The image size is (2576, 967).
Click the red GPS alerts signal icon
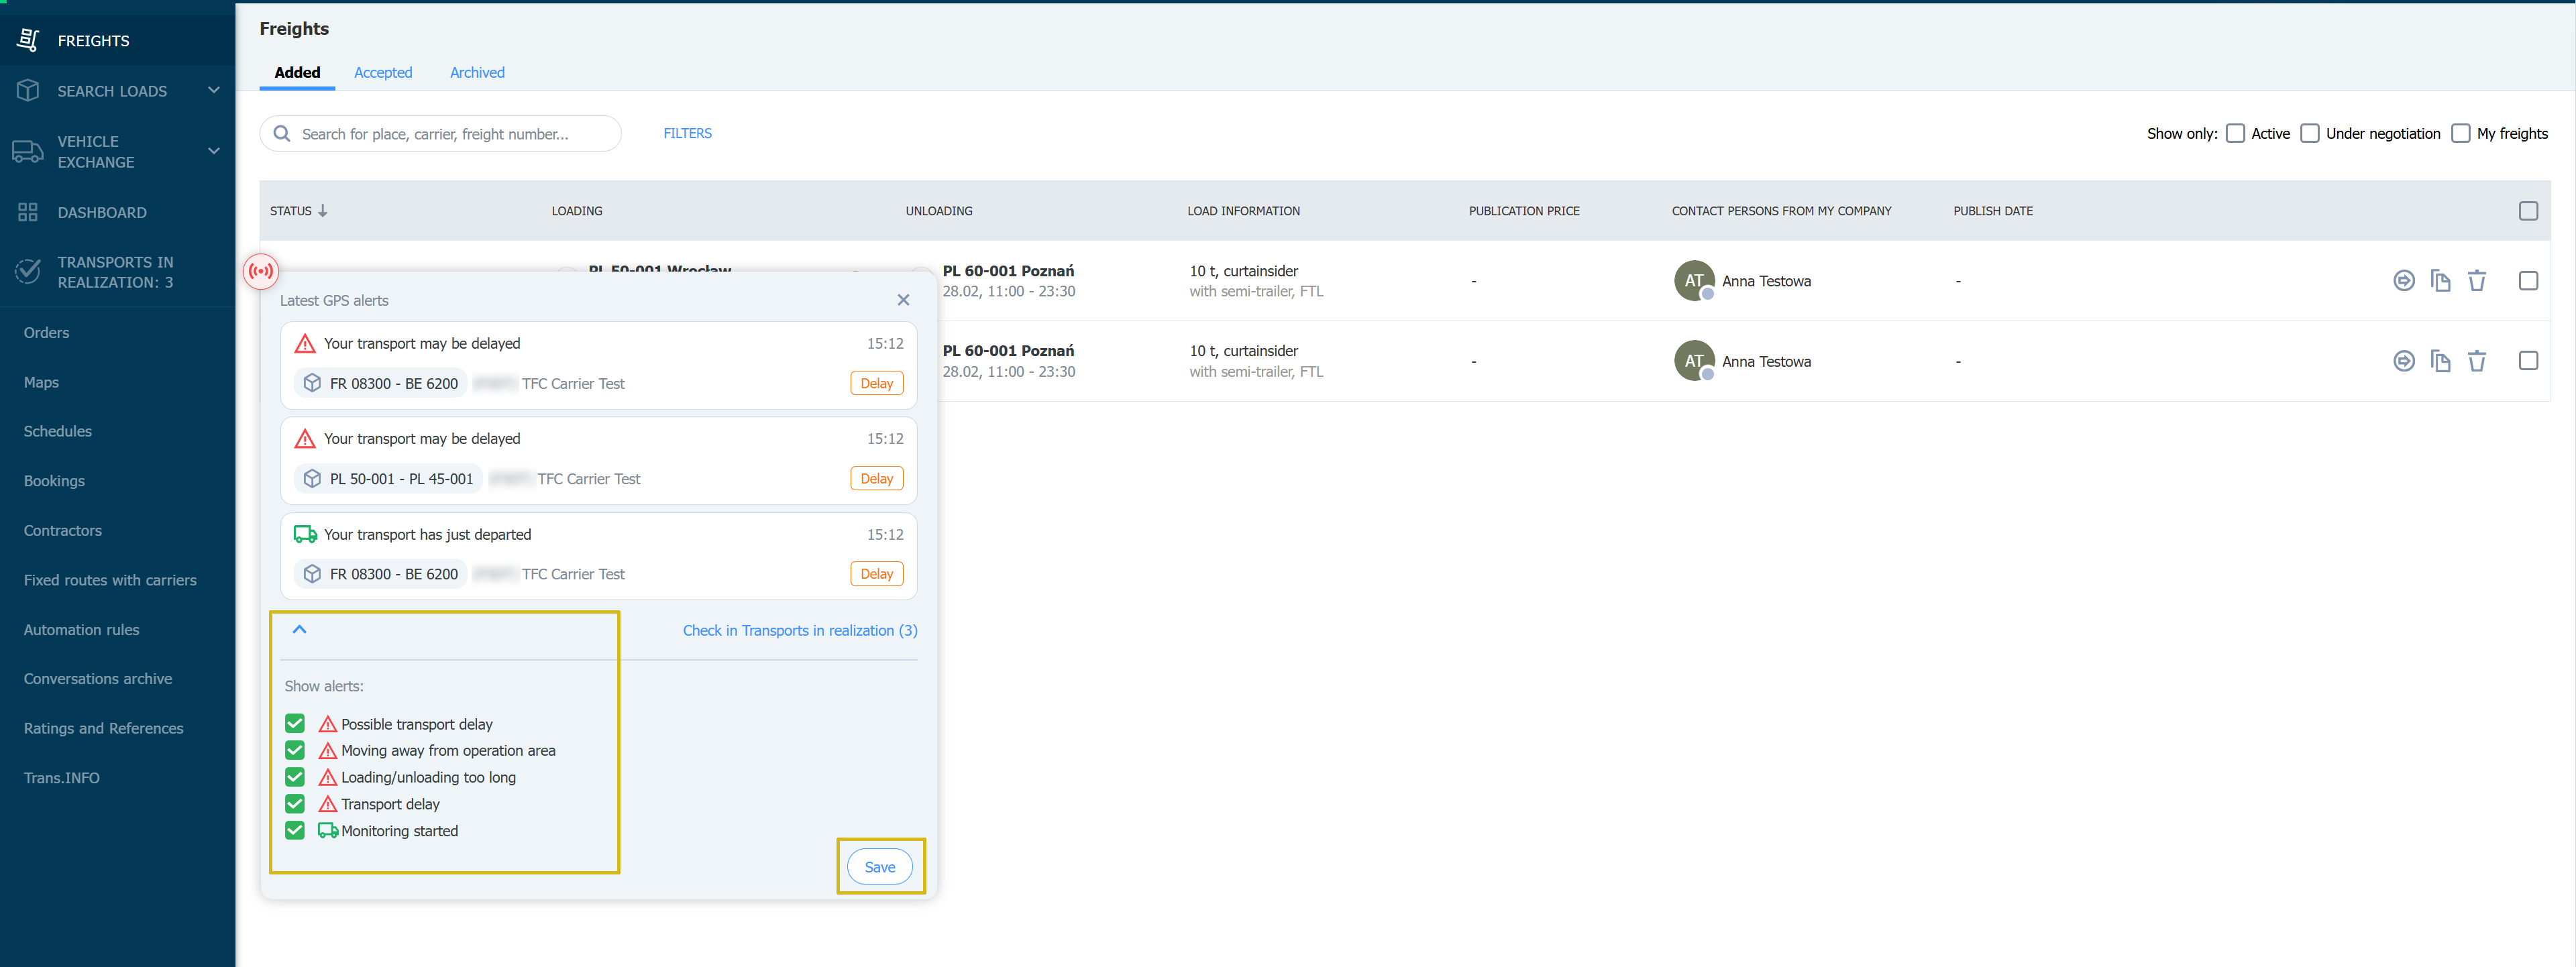click(x=261, y=271)
